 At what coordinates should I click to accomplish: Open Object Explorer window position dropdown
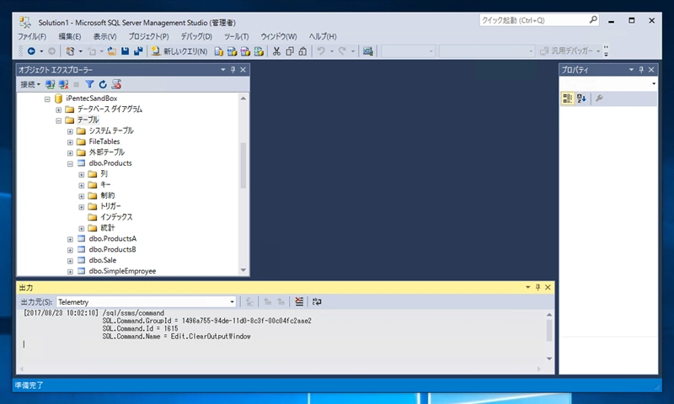pos(222,70)
